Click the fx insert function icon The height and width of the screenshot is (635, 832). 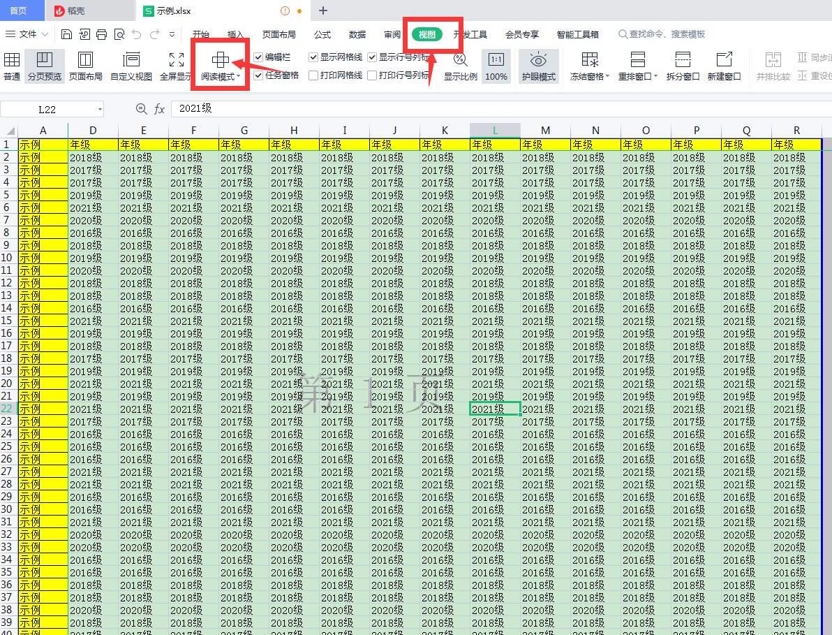pyautogui.click(x=159, y=109)
